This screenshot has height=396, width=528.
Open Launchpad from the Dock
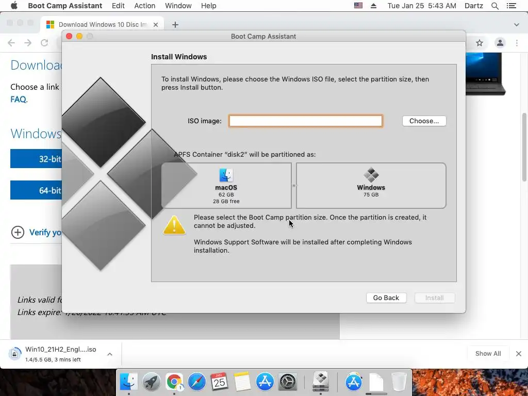(152, 382)
